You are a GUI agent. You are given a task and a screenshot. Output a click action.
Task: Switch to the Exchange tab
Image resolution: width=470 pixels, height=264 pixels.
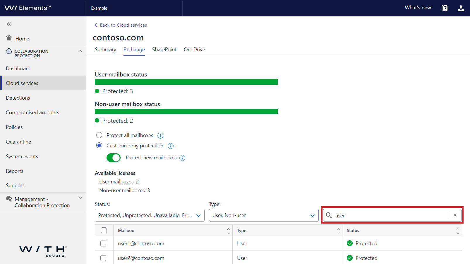[x=134, y=50]
